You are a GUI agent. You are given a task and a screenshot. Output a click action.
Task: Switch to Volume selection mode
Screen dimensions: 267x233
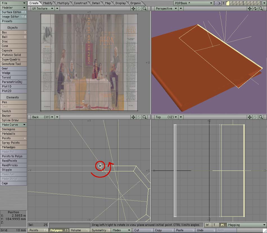click(80, 230)
